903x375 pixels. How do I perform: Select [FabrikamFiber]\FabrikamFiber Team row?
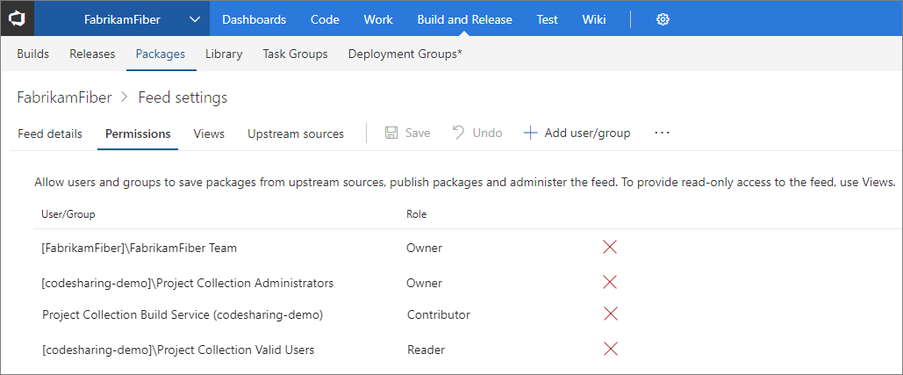pos(140,249)
